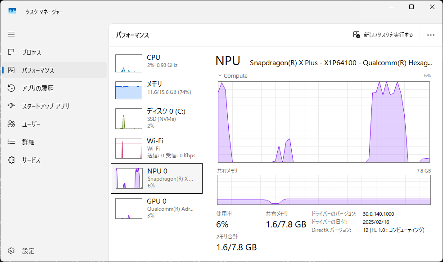Expand navigation pane with hamburger icon

[x=11, y=34]
